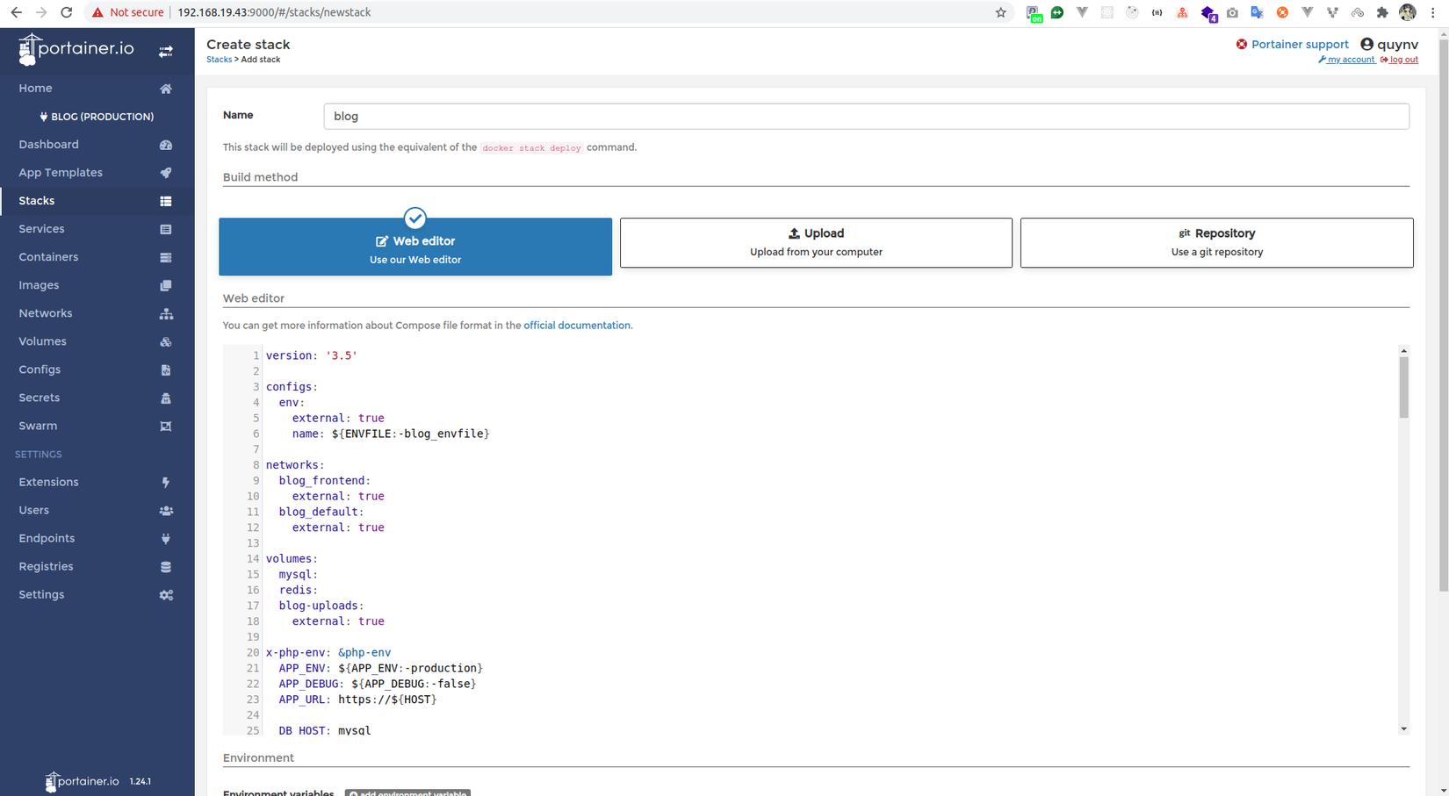Go to Registries in sidebar
This screenshot has width=1449, height=796.
pyautogui.click(x=46, y=566)
